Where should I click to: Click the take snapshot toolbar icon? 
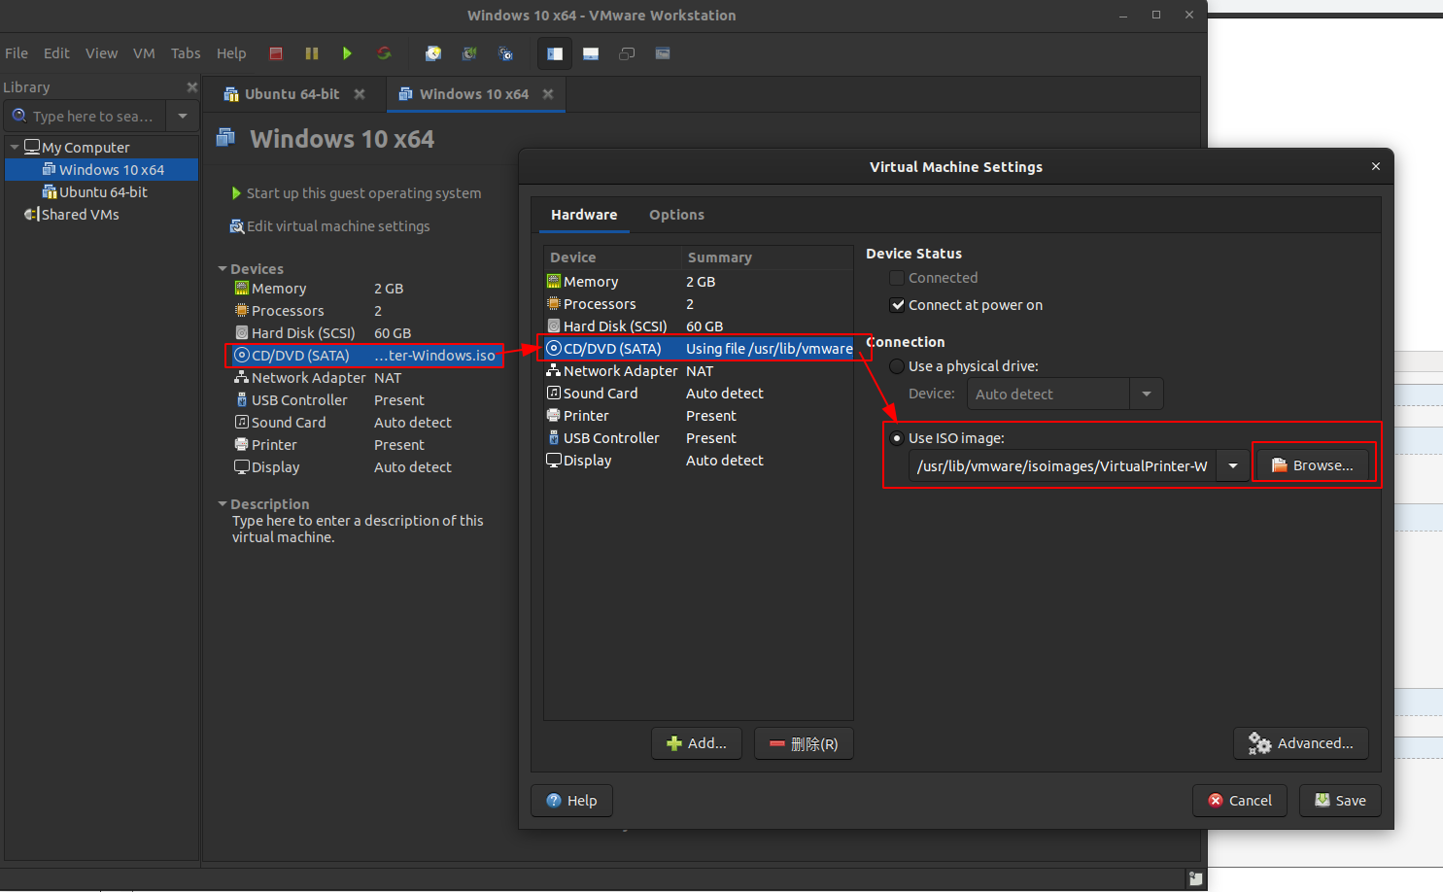point(433,53)
